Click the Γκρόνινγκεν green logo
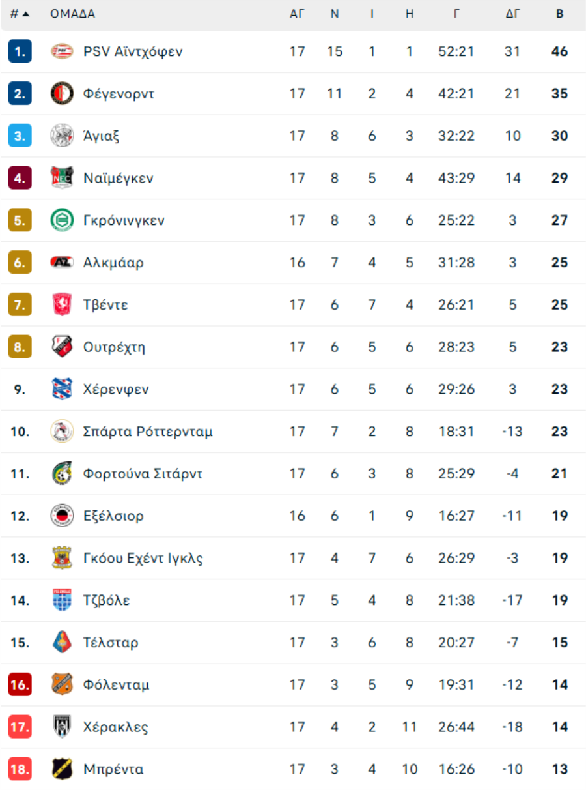Screen dimensions: 586x790 point(62,220)
